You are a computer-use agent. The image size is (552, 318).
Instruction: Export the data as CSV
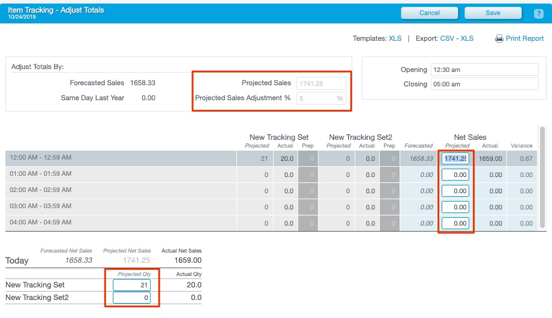(x=447, y=38)
